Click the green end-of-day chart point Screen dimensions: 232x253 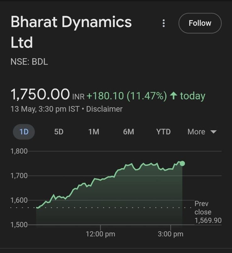click(182, 163)
